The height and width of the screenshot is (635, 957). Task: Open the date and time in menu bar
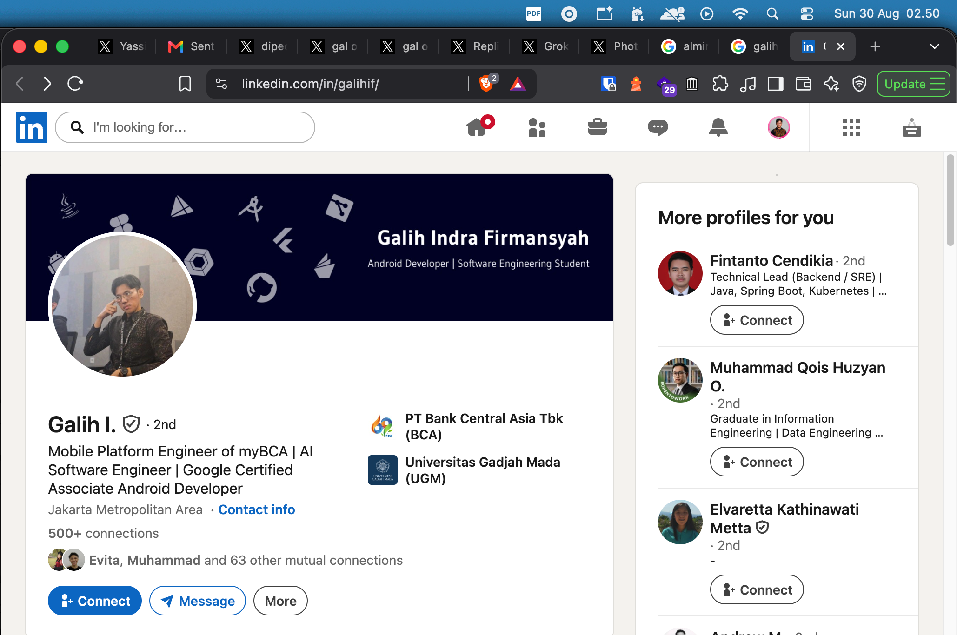pyautogui.click(x=887, y=14)
